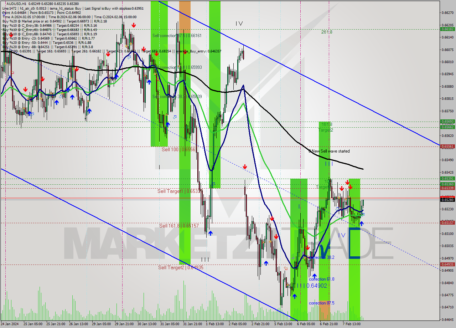Click the 0.66010 price axis value
This screenshot has width=456, height=328.
[447, 62]
